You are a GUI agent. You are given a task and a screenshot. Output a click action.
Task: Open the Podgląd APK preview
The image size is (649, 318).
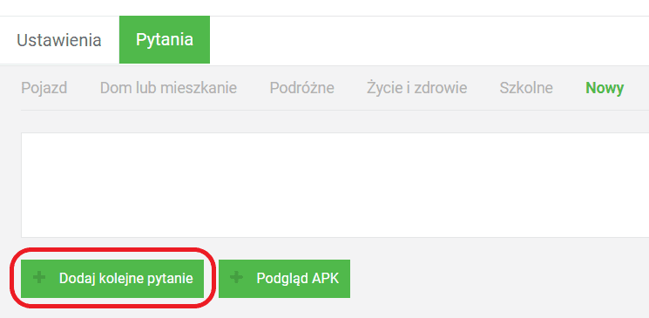pos(284,279)
